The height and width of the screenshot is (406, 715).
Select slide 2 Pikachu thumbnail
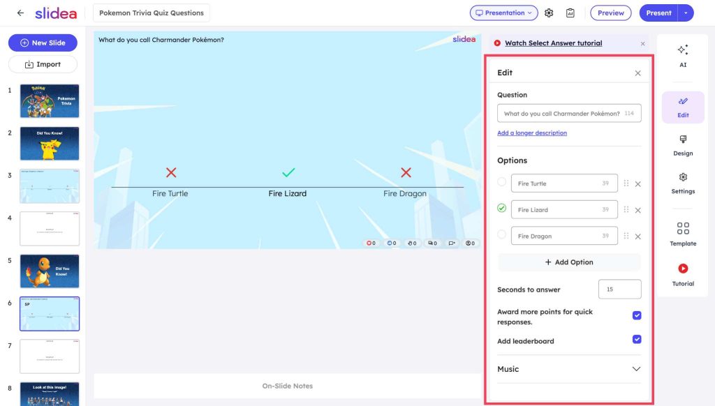(50, 144)
